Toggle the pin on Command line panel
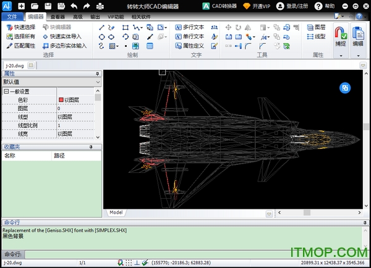The height and width of the screenshot is (268, 371). (x=365, y=222)
